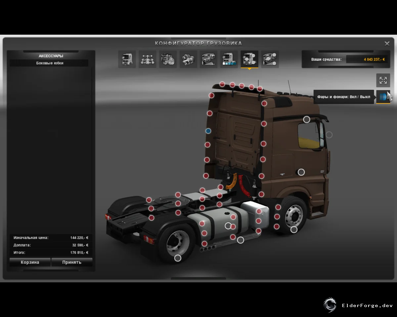The image size is (397, 317).
Task: Click the surcharge value 32 590,- €
Action: coord(80,245)
